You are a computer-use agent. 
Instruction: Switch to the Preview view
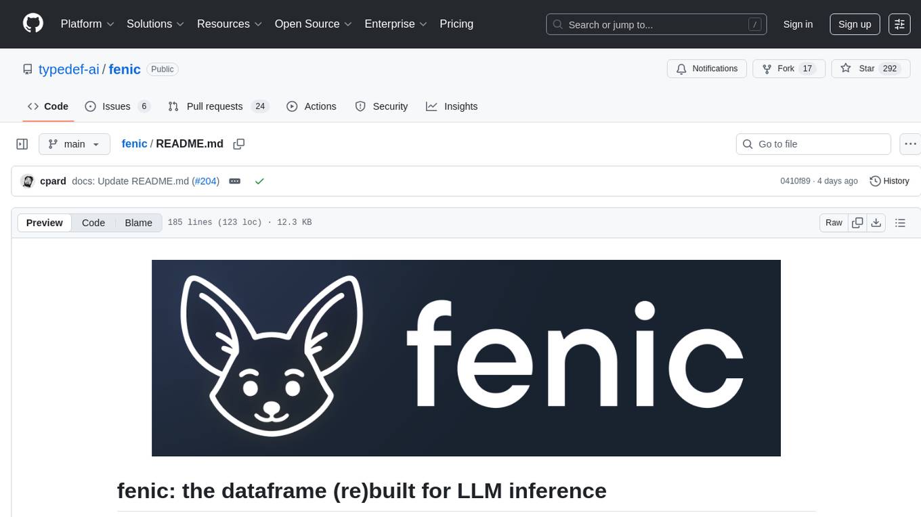pyautogui.click(x=45, y=223)
